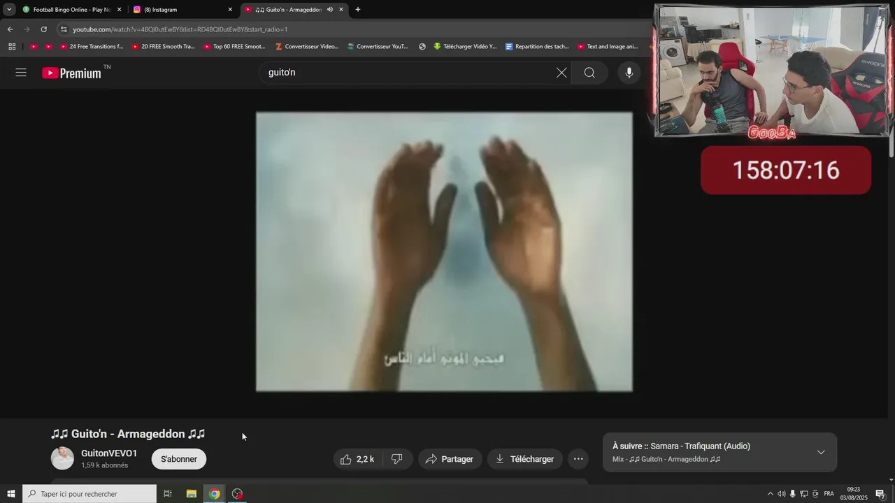Open the Repartition des tach... bookmark
895x503 pixels.
point(537,47)
